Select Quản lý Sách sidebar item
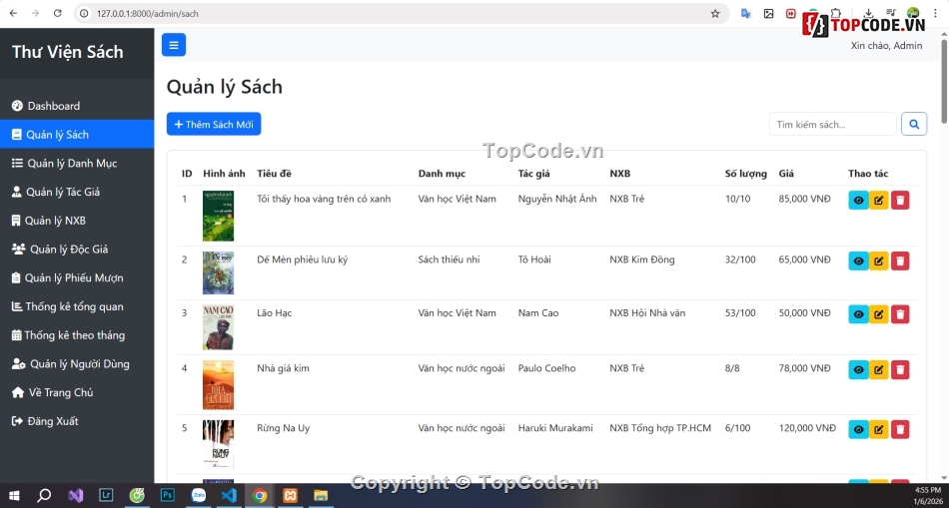The width and height of the screenshot is (949, 508). pos(77,135)
